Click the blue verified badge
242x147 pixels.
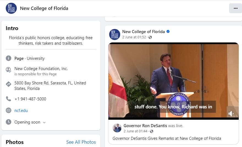tap(168, 32)
